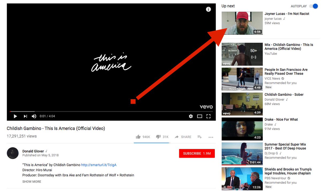Dislike the video with thumbs down 31K
The height and width of the screenshot is (191, 321).
click(162, 137)
